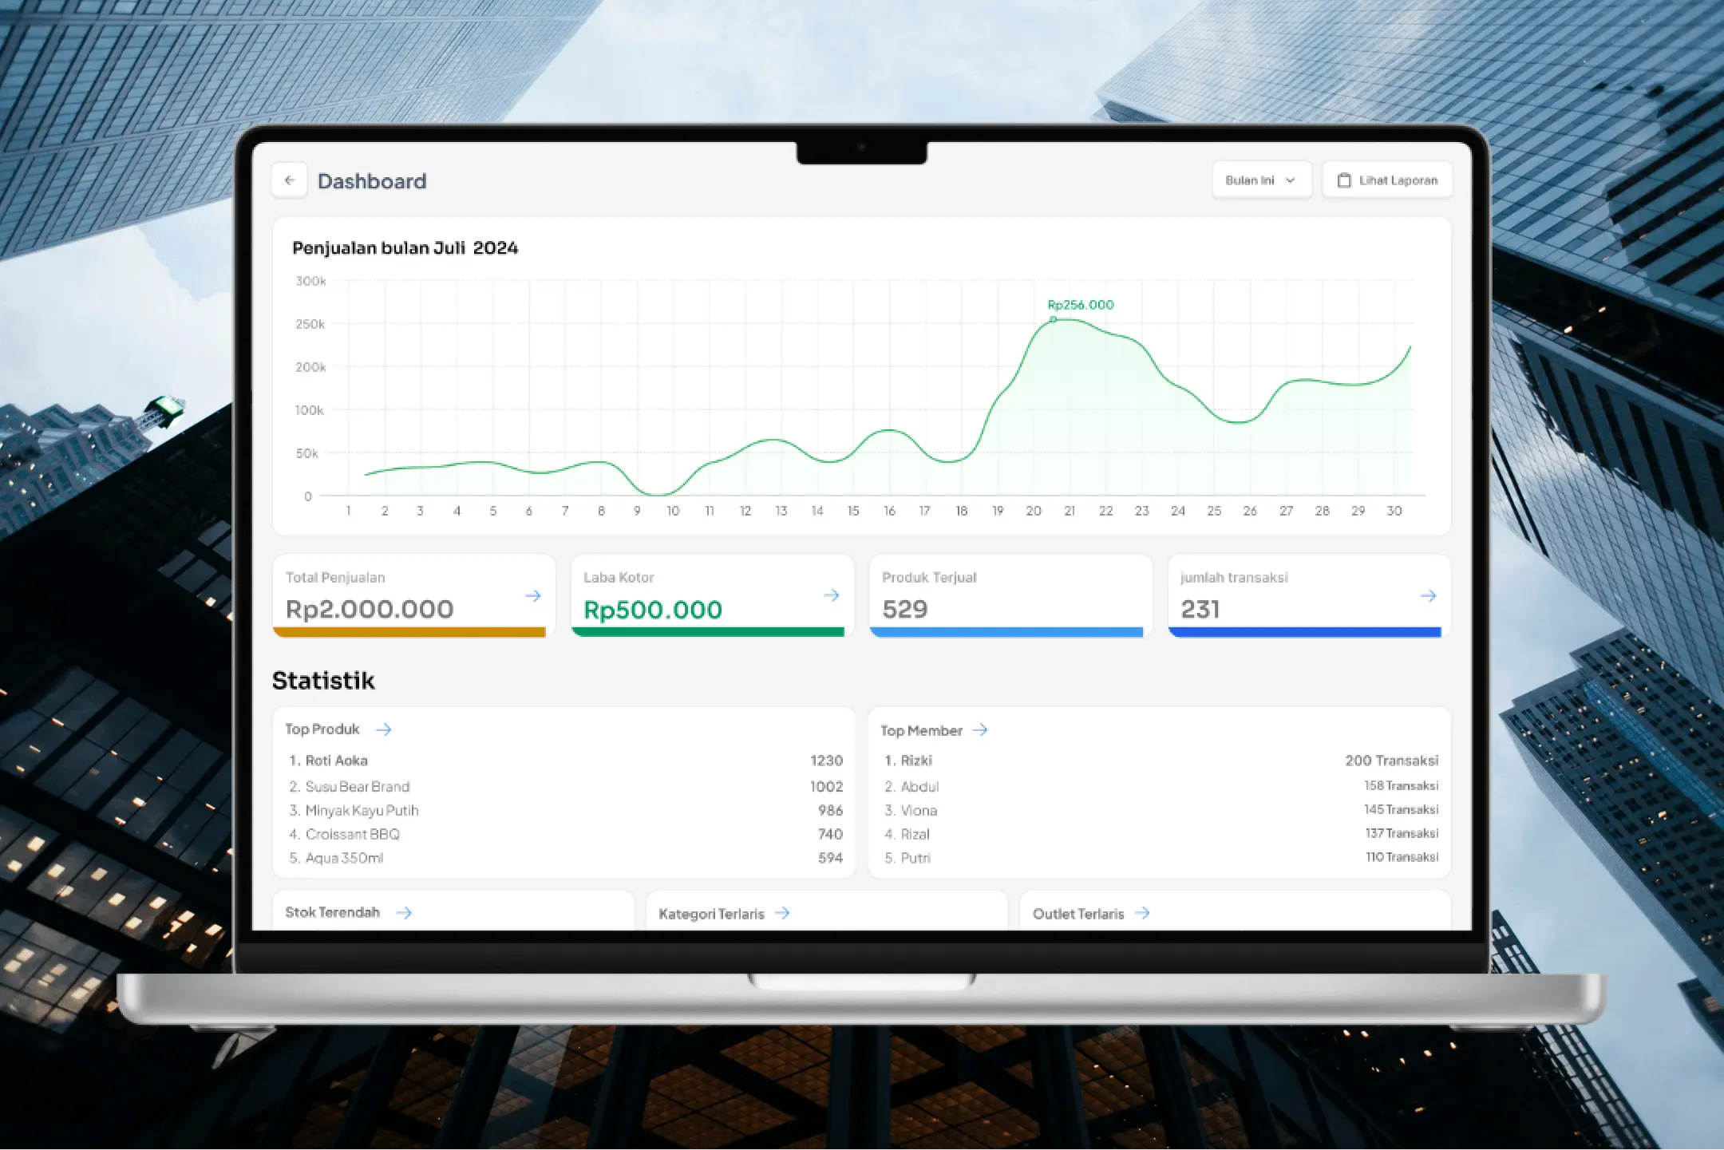Click the arrow on Laba Kotor card
The width and height of the screenshot is (1724, 1150).
831,595
